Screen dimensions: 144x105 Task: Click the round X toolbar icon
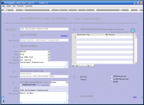pos(139,10)
